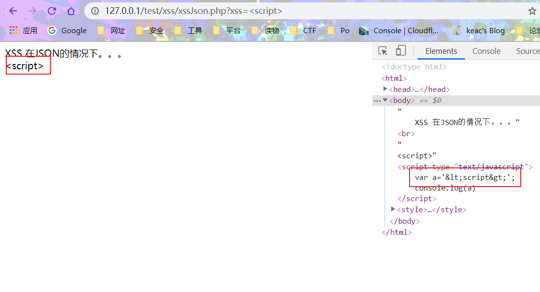The image size is (540, 292).
Task: Select the script type="text/javascript" opening tag
Action: pos(465,166)
